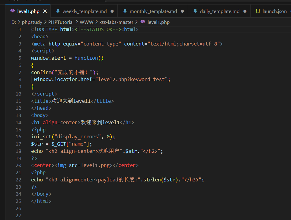Click the echo keyword on line 18
The height and width of the screenshot is (220, 291).
click(x=37, y=151)
